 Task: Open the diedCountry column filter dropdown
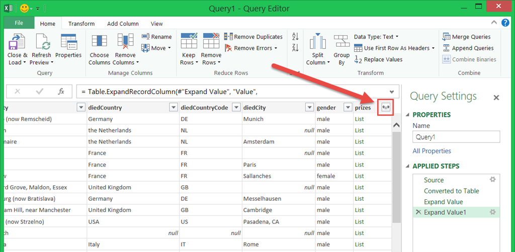tap(174, 107)
